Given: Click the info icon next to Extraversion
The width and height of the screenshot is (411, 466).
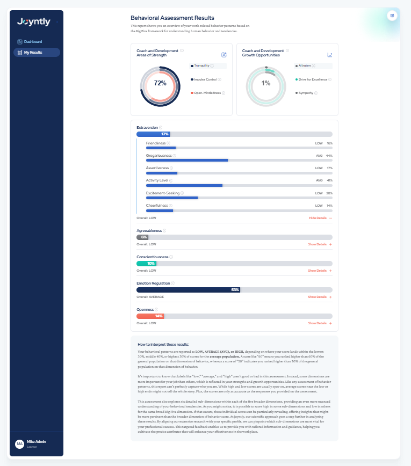Looking at the screenshot, I should tap(161, 128).
